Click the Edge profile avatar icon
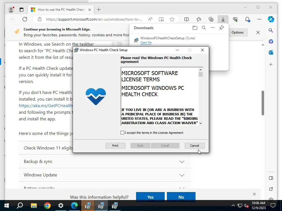 click(11, 10)
